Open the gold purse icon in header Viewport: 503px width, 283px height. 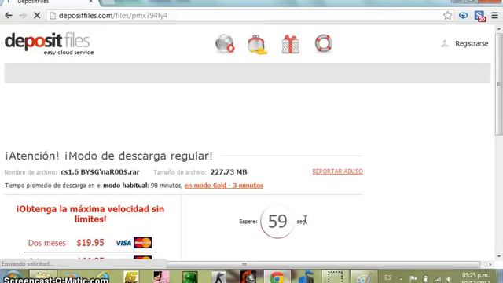coord(257,44)
